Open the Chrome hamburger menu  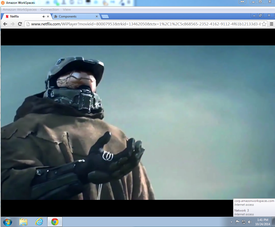271,24
